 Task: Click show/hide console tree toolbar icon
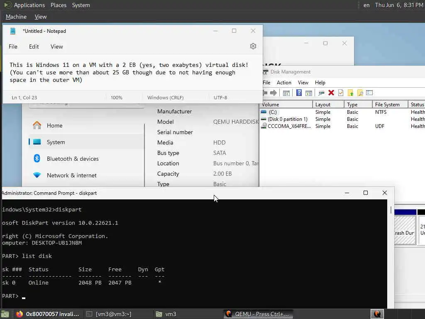point(286,93)
